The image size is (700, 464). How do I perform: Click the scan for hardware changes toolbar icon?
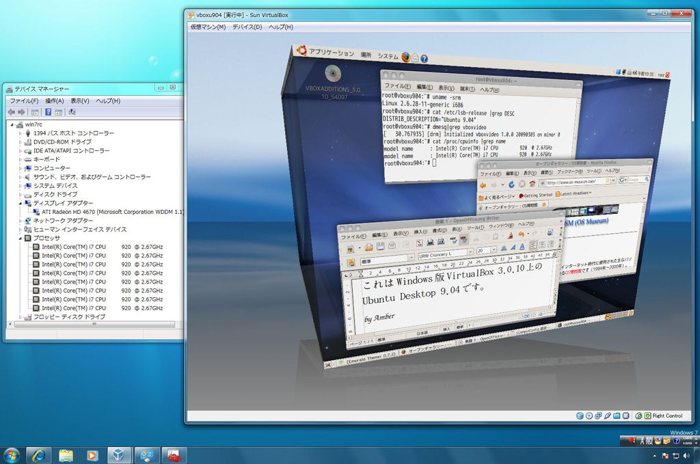[72, 112]
